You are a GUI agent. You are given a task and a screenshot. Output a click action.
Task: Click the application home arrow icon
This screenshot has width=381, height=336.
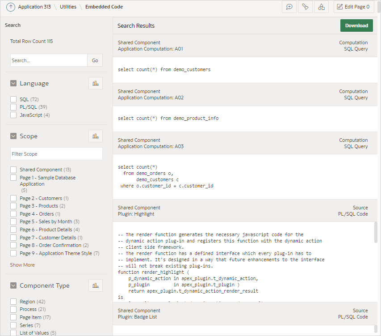(10, 7)
